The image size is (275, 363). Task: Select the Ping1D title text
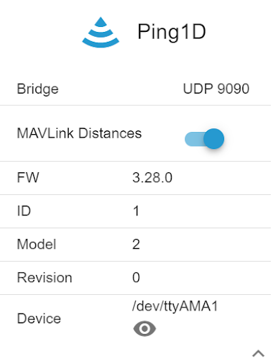(x=172, y=32)
